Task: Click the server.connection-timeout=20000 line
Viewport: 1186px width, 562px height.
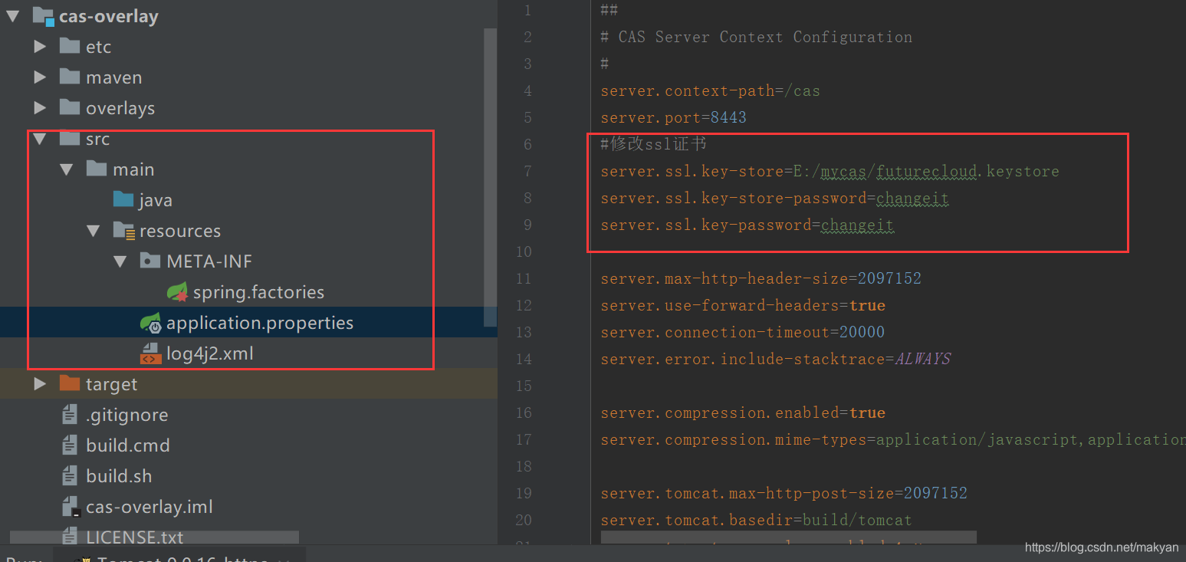Action: (743, 332)
